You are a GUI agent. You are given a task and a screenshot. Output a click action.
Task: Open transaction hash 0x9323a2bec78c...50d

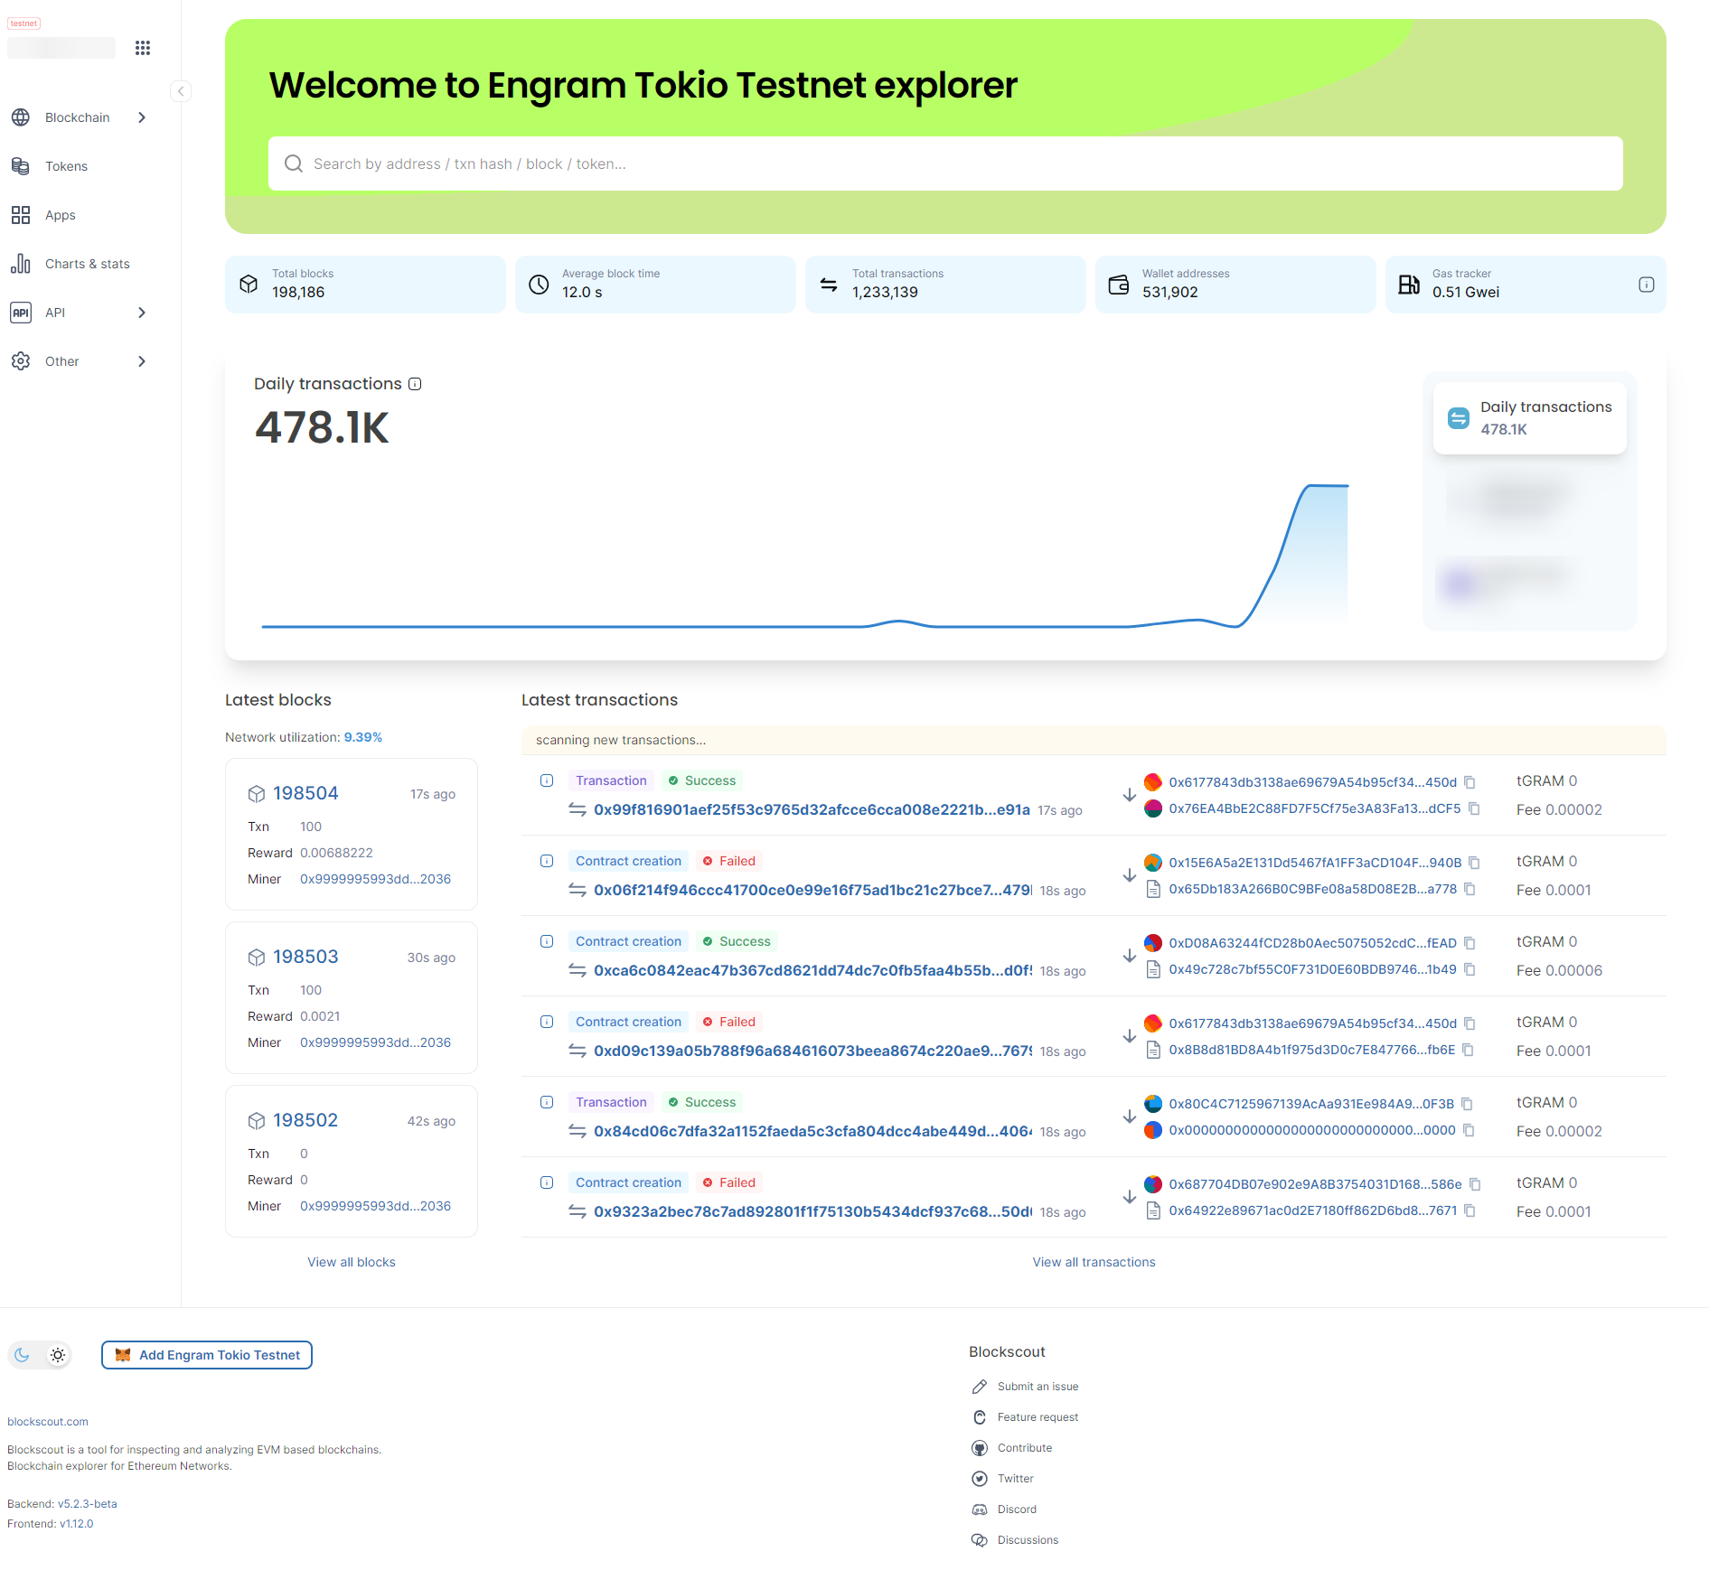[x=812, y=1211]
